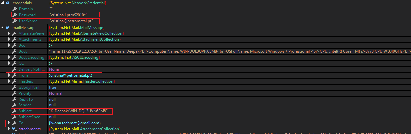
Task: Select the Sender null value
Action: tap(52, 105)
